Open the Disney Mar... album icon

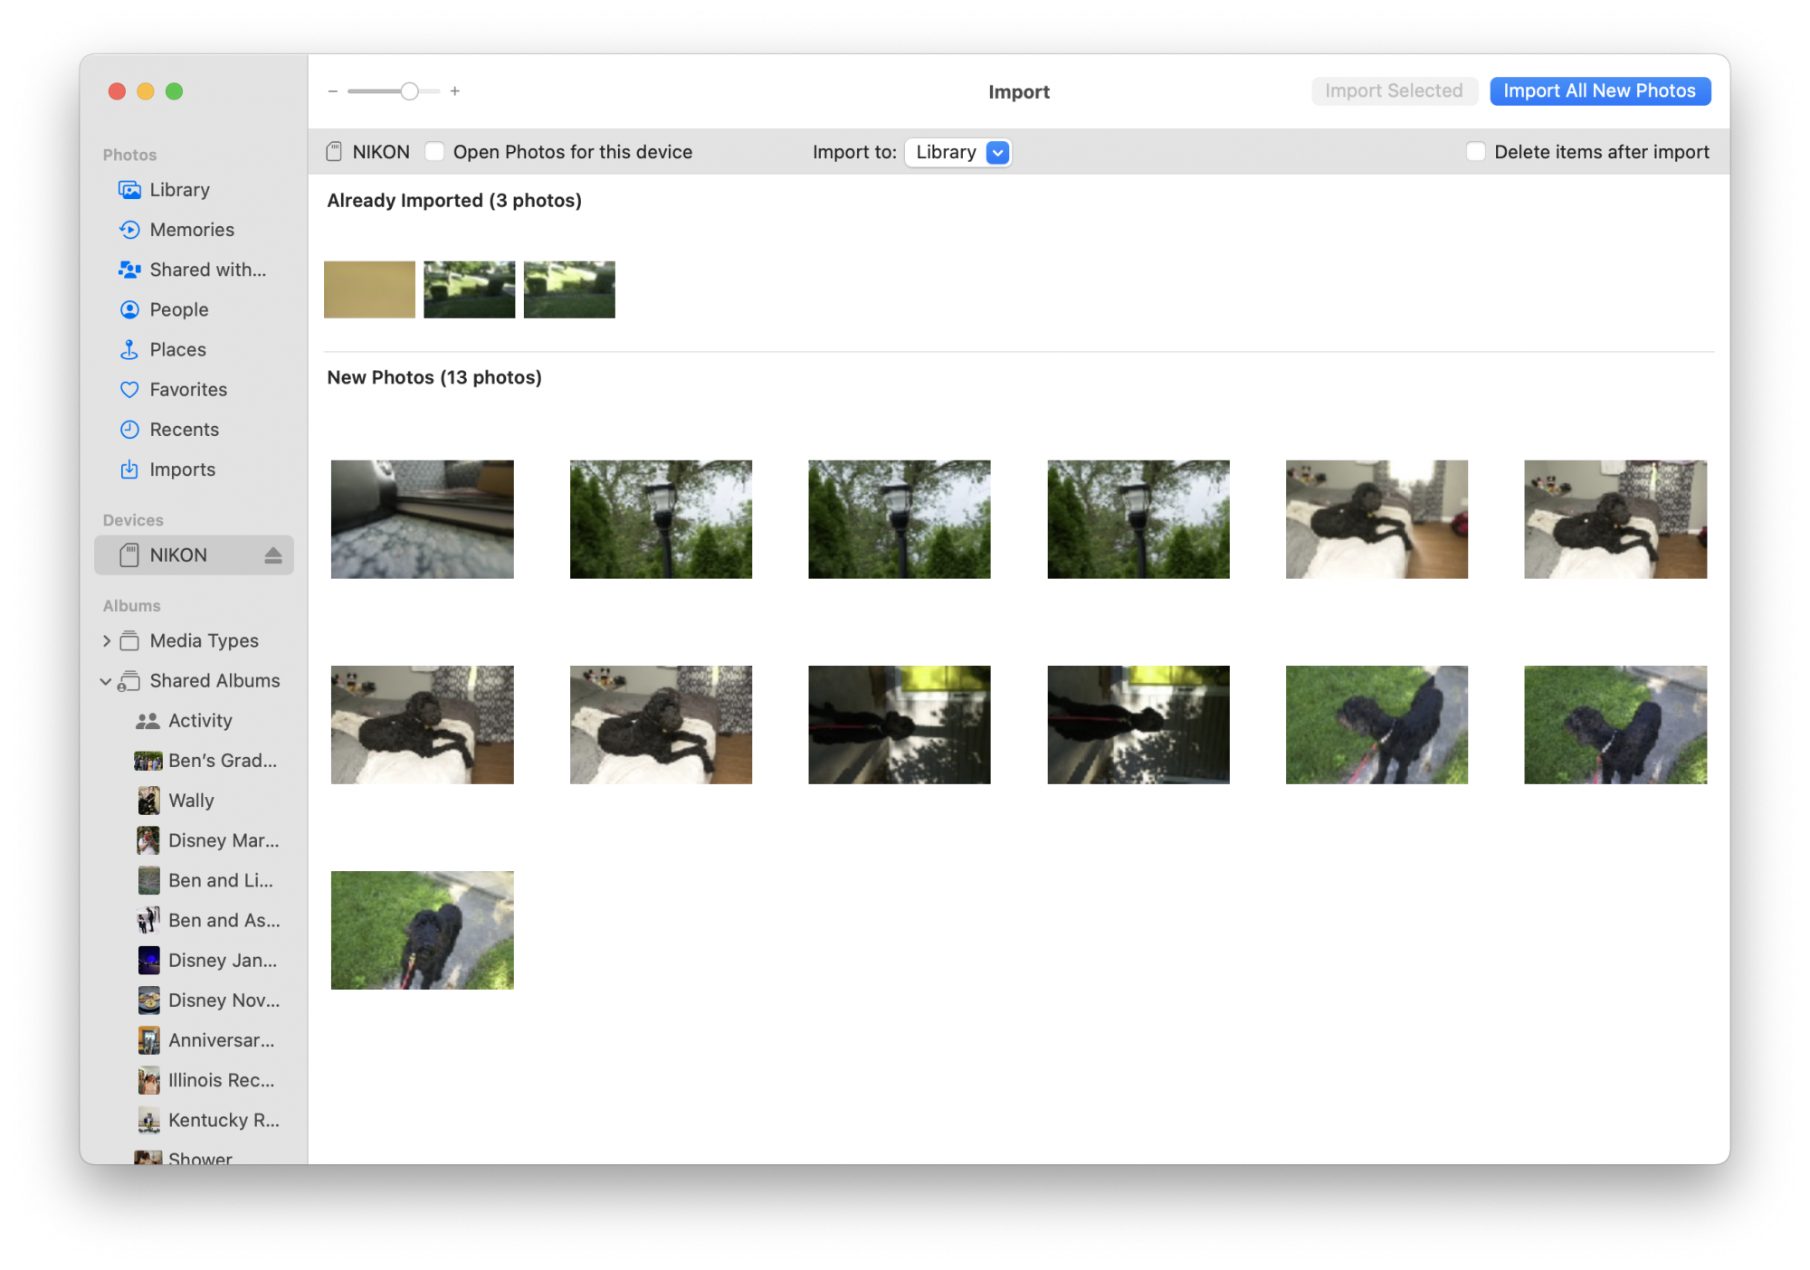click(148, 840)
